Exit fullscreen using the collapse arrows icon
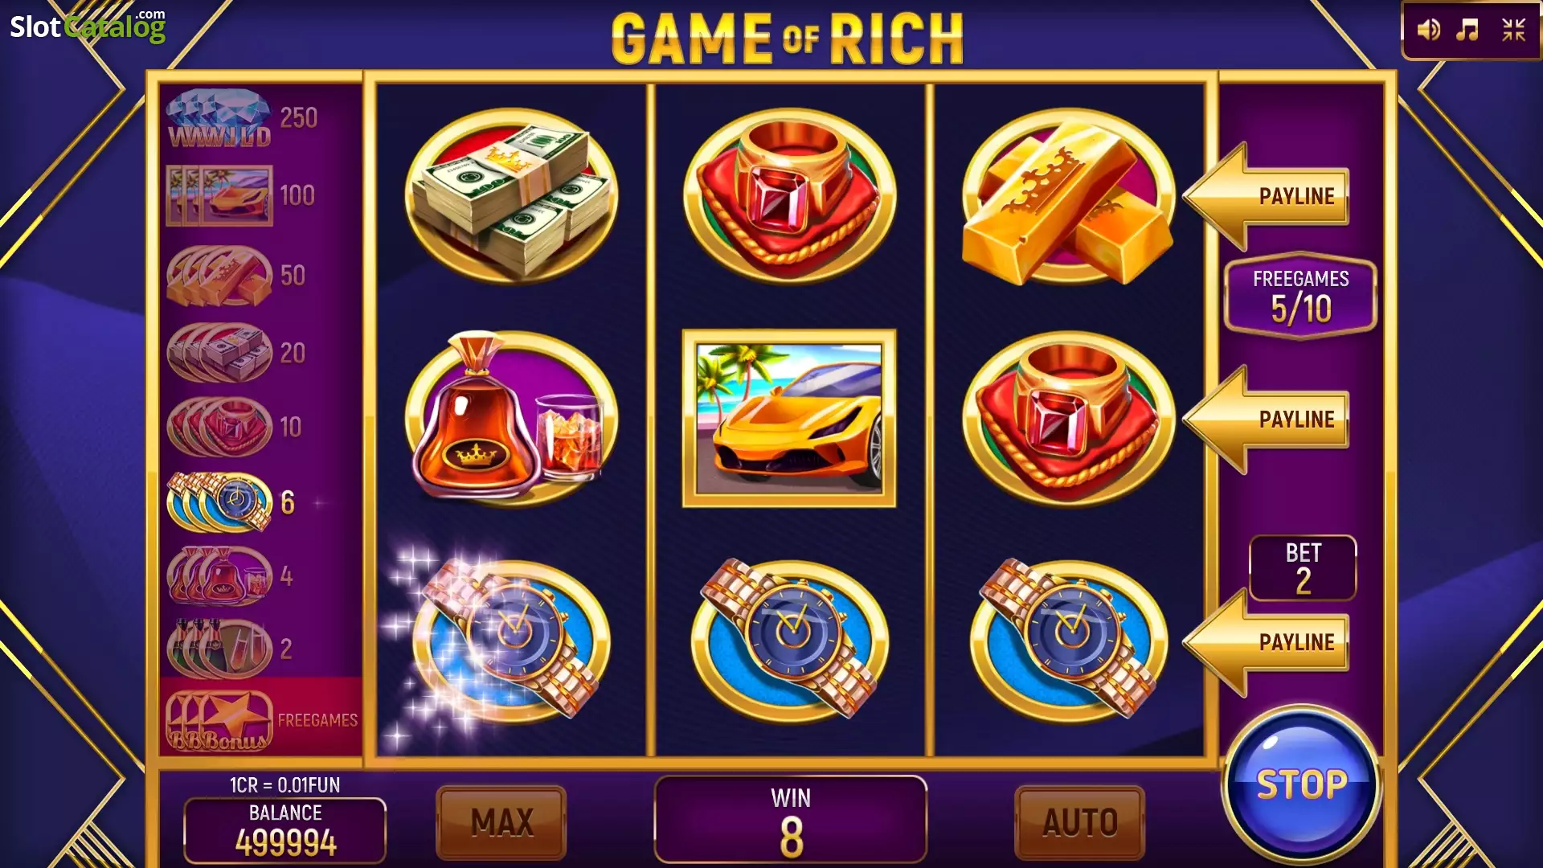This screenshot has height=868, width=1543. (x=1513, y=31)
